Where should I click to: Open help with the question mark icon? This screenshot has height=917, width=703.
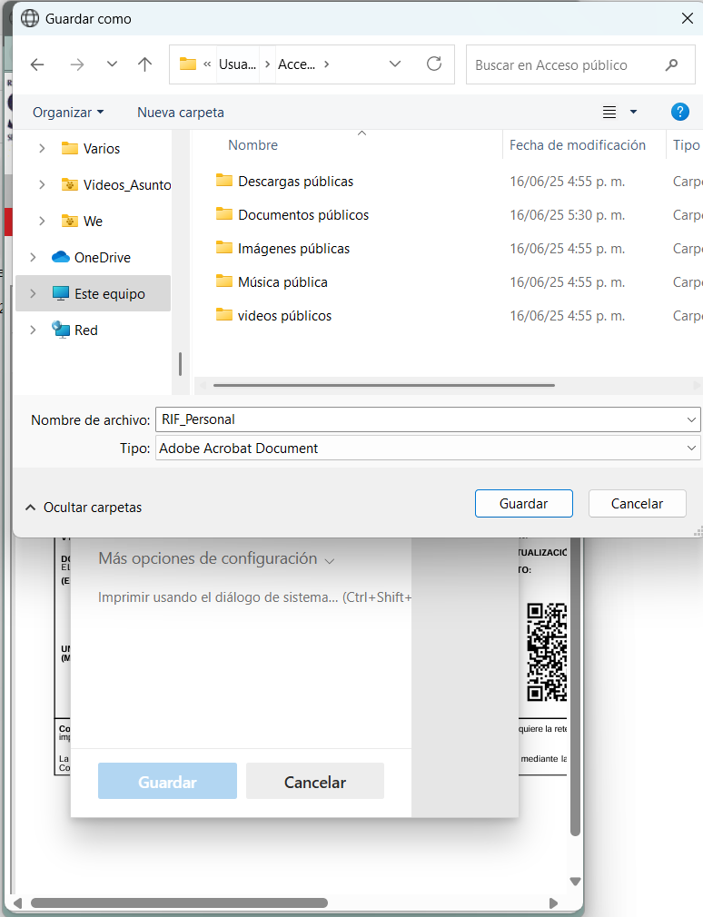(x=679, y=112)
